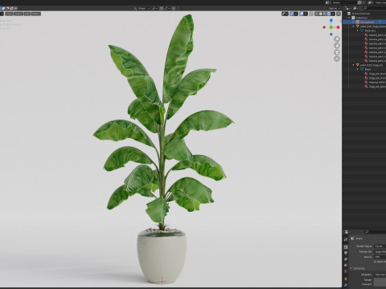Switch viewport to wireframe shading
The height and width of the screenshot is (289, 386).
point(317,14)
